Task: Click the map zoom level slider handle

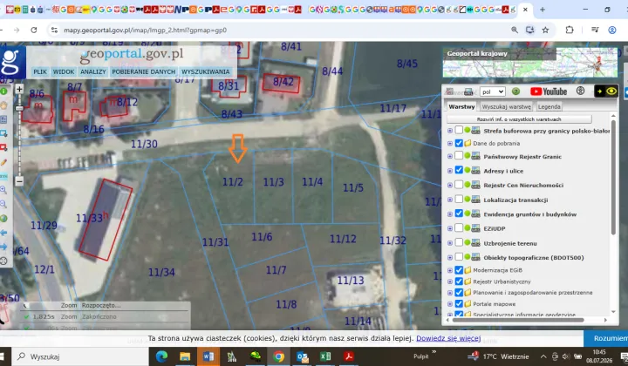Action: (19, 108)
